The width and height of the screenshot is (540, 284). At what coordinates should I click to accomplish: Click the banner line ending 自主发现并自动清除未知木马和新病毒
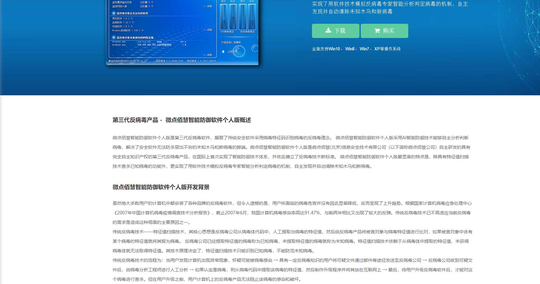(x=352, y=11)
